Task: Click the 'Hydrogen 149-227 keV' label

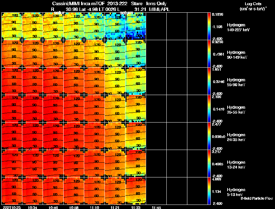Action: pyautogui.click(x=238, y=27)
